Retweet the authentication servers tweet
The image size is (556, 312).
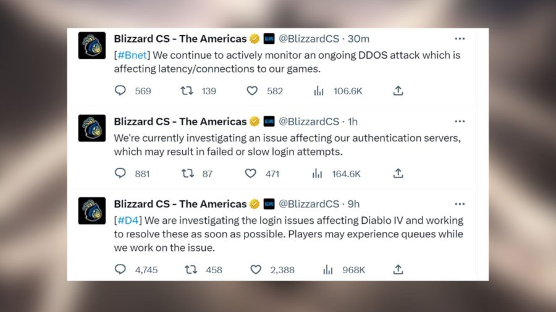click(187, 173)
